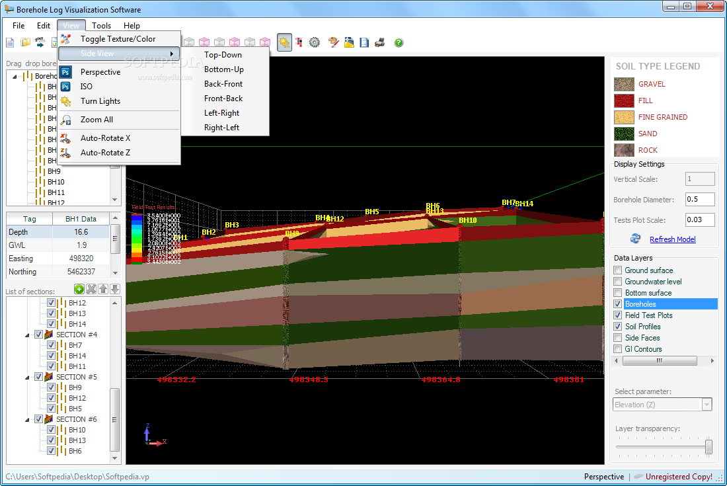This screenshot has height=486, width=727.
Task: Select Bottom-Up view option
Action: (x=225, y=69)
